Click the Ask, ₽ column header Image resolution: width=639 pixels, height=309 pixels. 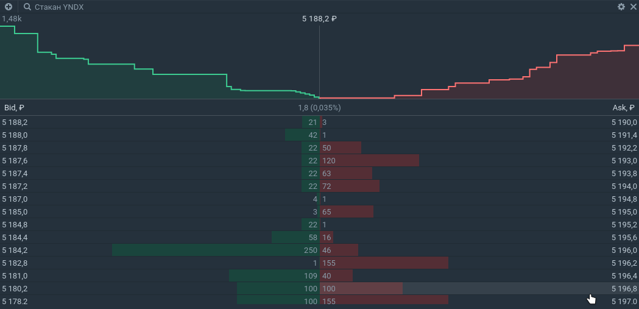pyautogui.click(x=624, y=108)
